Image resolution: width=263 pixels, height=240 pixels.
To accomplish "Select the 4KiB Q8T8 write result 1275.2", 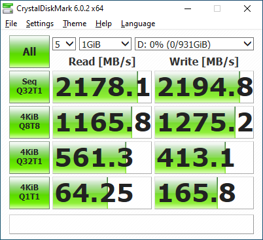I will (x=204, y=122).
